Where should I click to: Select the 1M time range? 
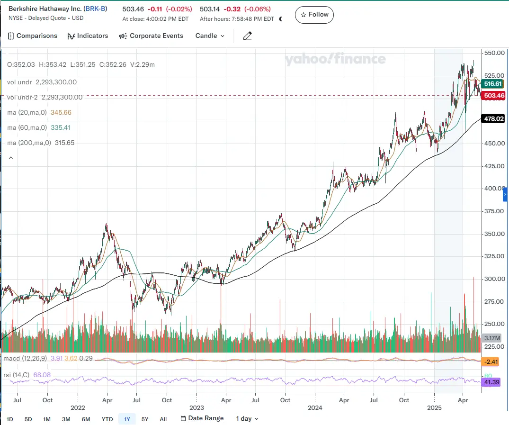pyautogui.click(x=47, y=419)
